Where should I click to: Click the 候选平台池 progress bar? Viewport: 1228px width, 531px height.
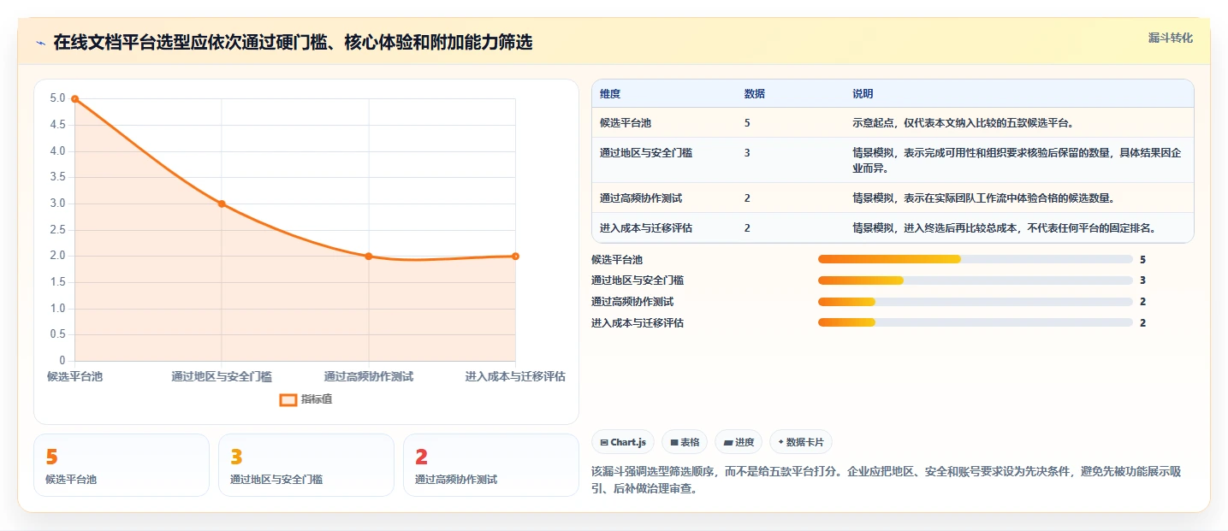click(x=976, y=259)
